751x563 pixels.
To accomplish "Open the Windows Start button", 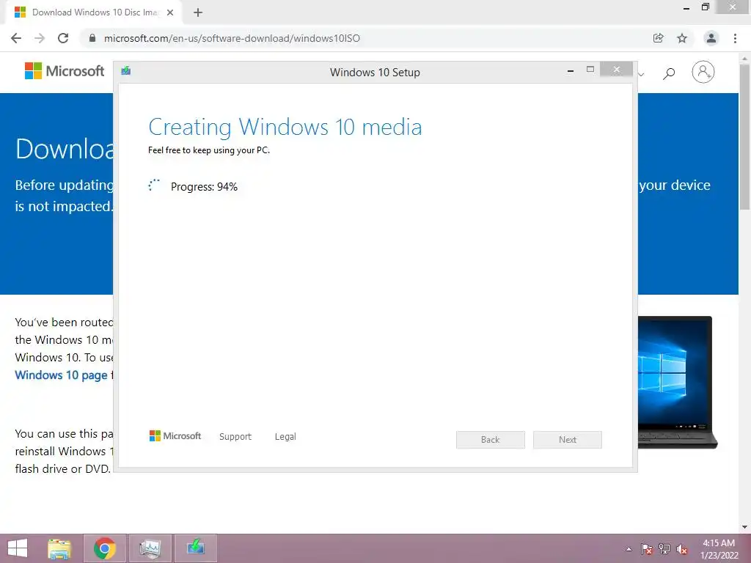I will 18,548.
